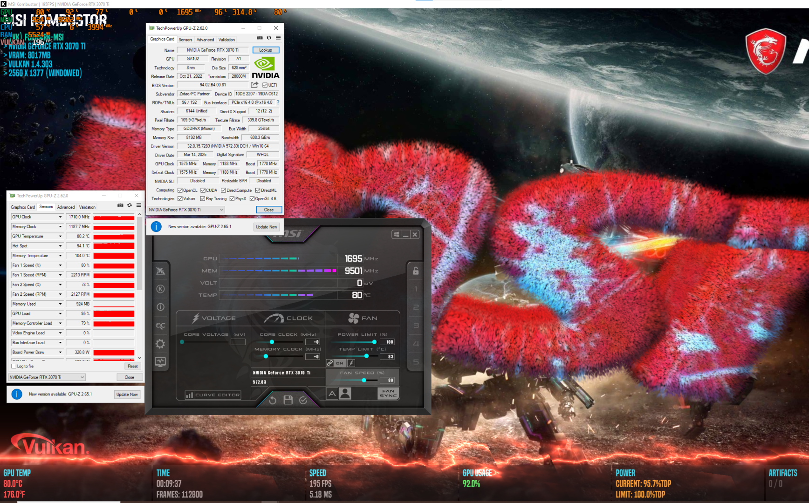The width and height of the screenshot is (809, 503).
Task: Click Reset in the GPU-Z Sensors window
Action: pos(133,366)
